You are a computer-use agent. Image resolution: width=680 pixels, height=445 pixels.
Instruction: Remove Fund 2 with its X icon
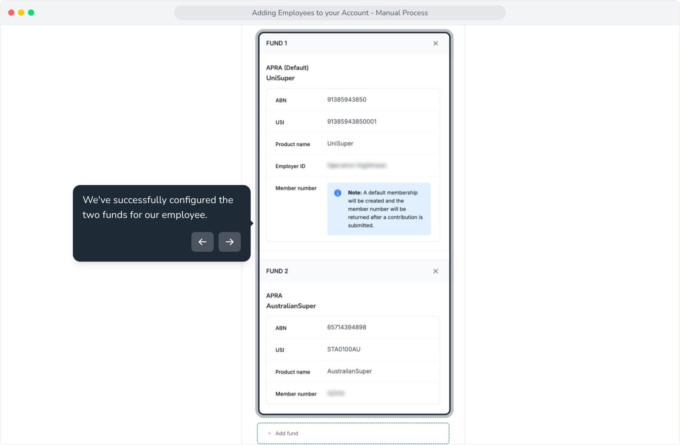coord(435,271)
